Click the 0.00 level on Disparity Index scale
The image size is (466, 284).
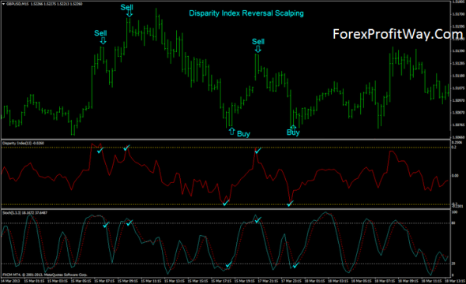pyautogui.click(x=455, y=176)
